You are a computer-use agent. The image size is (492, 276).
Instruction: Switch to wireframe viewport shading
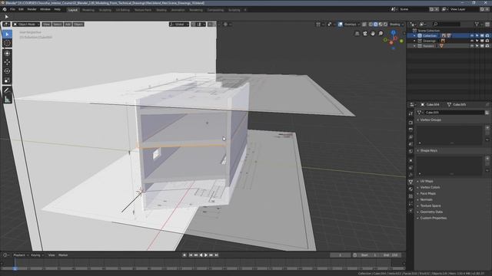point(371,25)
